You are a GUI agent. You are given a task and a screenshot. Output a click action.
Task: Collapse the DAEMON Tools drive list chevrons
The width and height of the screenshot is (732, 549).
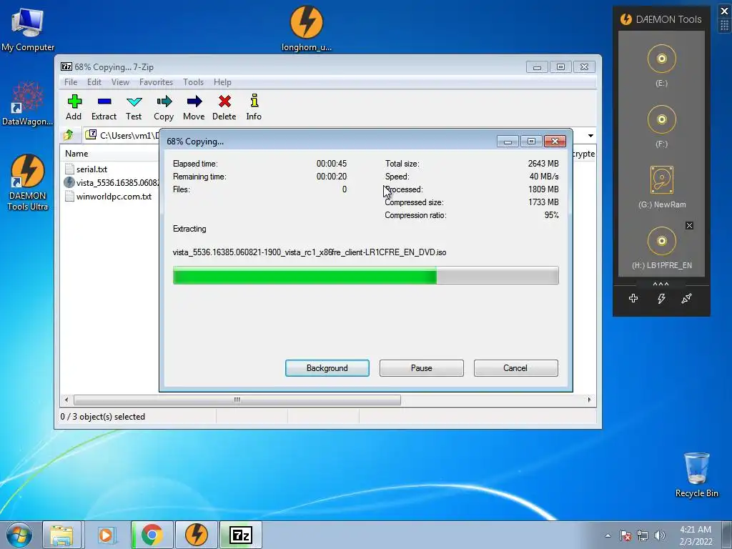pyautogui.click(x=661, y=284)
